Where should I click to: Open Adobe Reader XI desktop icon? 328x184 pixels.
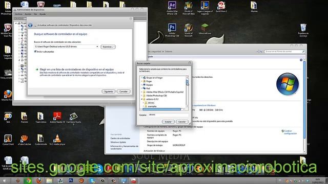point(57,118)
